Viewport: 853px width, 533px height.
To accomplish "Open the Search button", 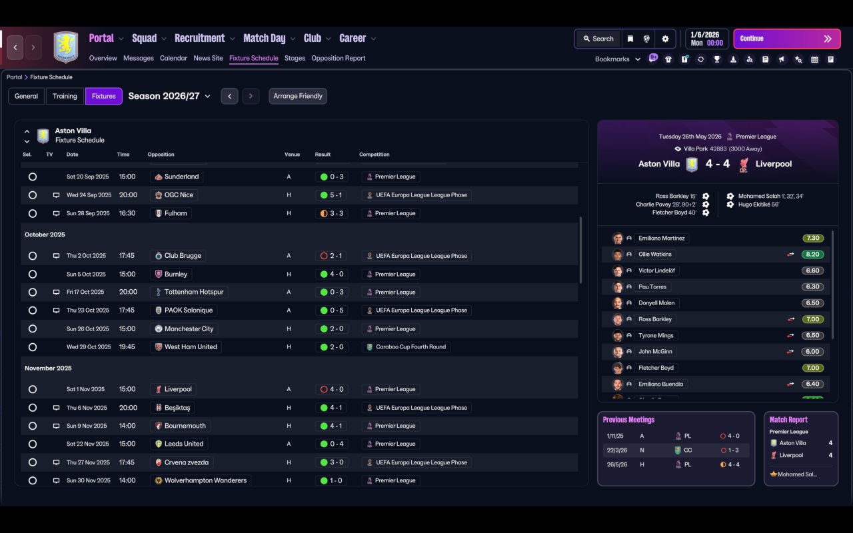I will pos(598,39).
